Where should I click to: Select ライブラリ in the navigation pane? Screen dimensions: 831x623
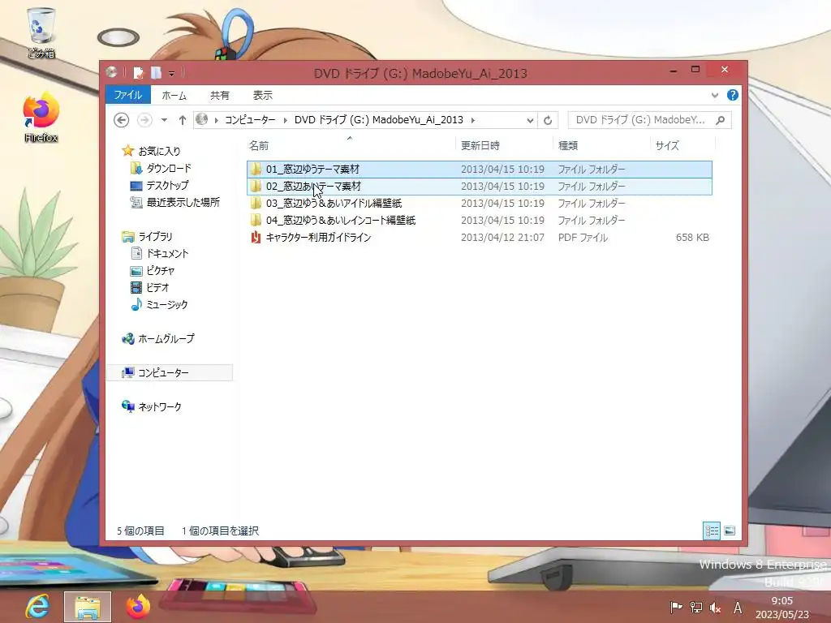[147, 236]
